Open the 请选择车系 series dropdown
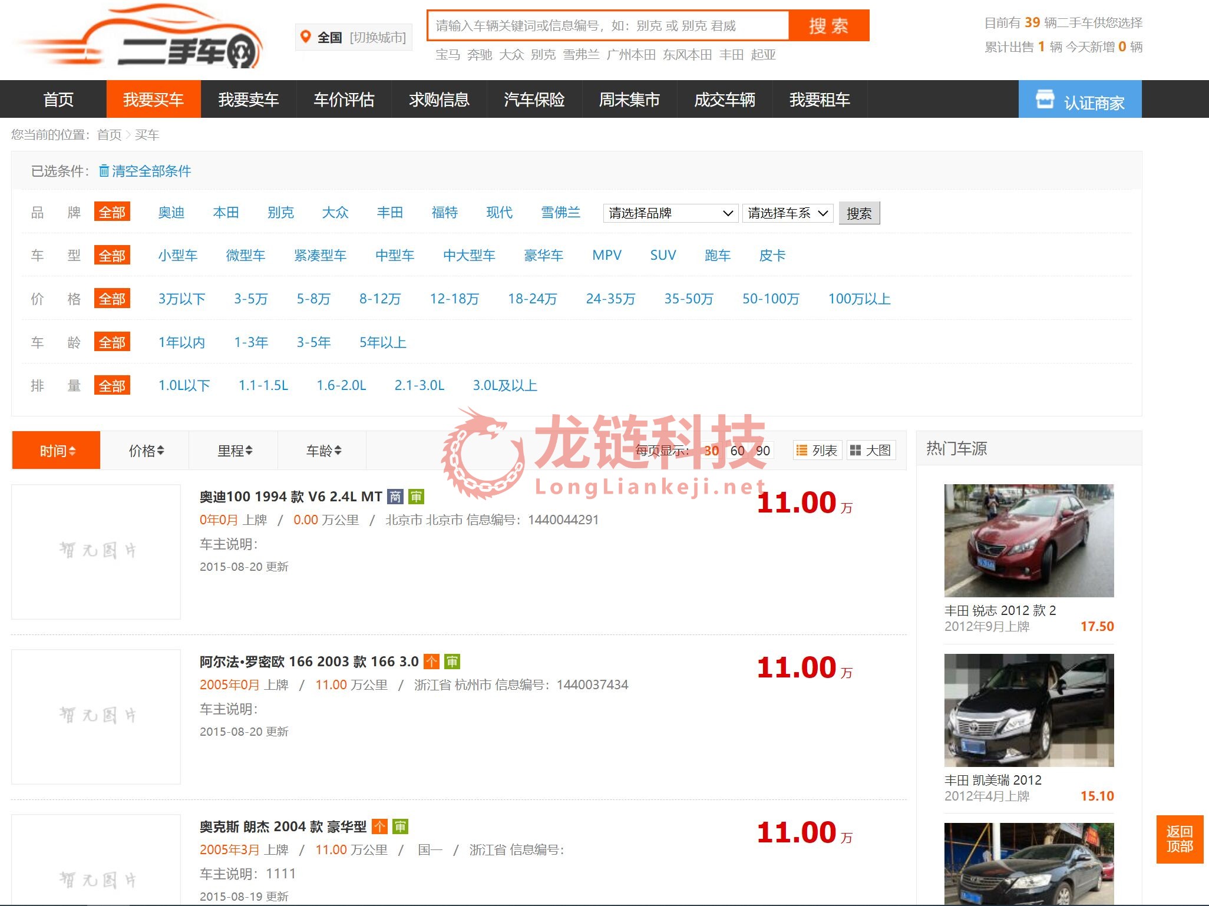This screenshot has height=906, width=1209. pyautogui.click(x=788, y=213)
